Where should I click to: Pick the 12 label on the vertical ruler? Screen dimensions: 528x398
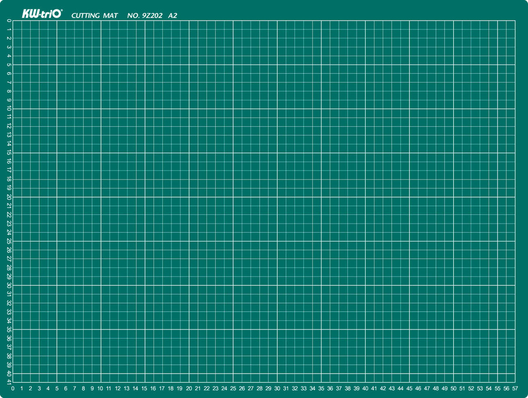tap(9, 126)
